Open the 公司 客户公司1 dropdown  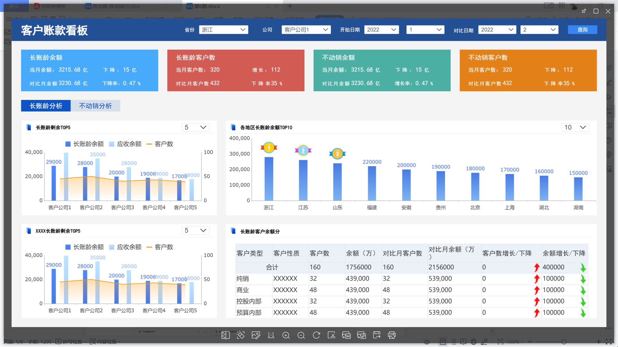[x=306, y=30]
